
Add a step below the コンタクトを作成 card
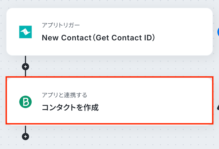25,137
